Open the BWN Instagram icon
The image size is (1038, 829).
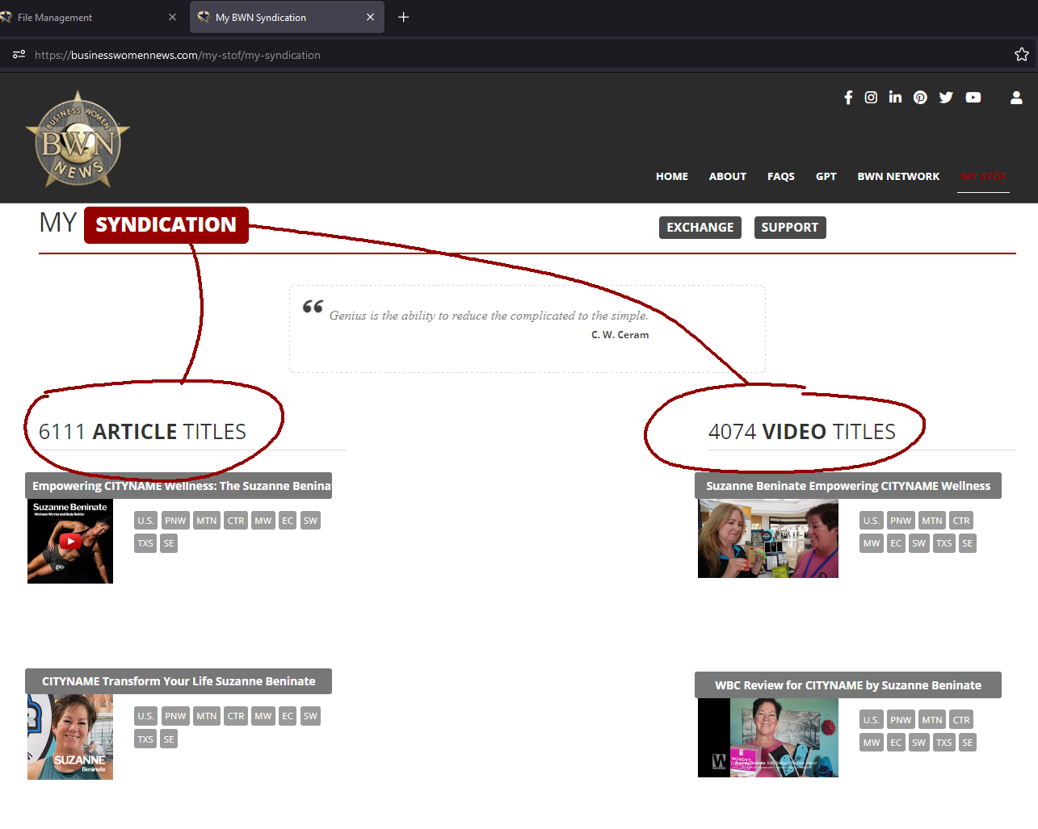(x=871, y=98)
